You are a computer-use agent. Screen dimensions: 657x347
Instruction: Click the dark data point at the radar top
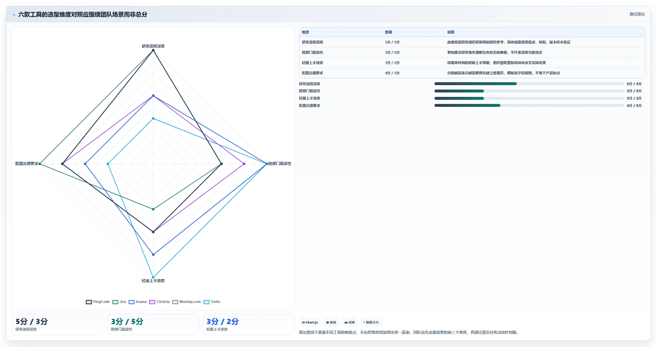click(x=153, y=50)
